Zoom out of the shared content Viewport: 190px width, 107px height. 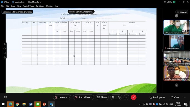5,57
